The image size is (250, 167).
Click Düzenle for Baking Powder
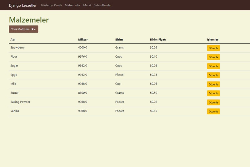[213, 102]
